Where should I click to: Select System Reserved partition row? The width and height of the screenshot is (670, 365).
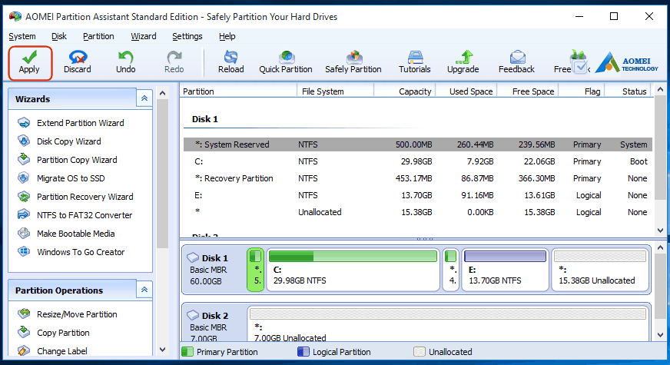click(418, 144)
